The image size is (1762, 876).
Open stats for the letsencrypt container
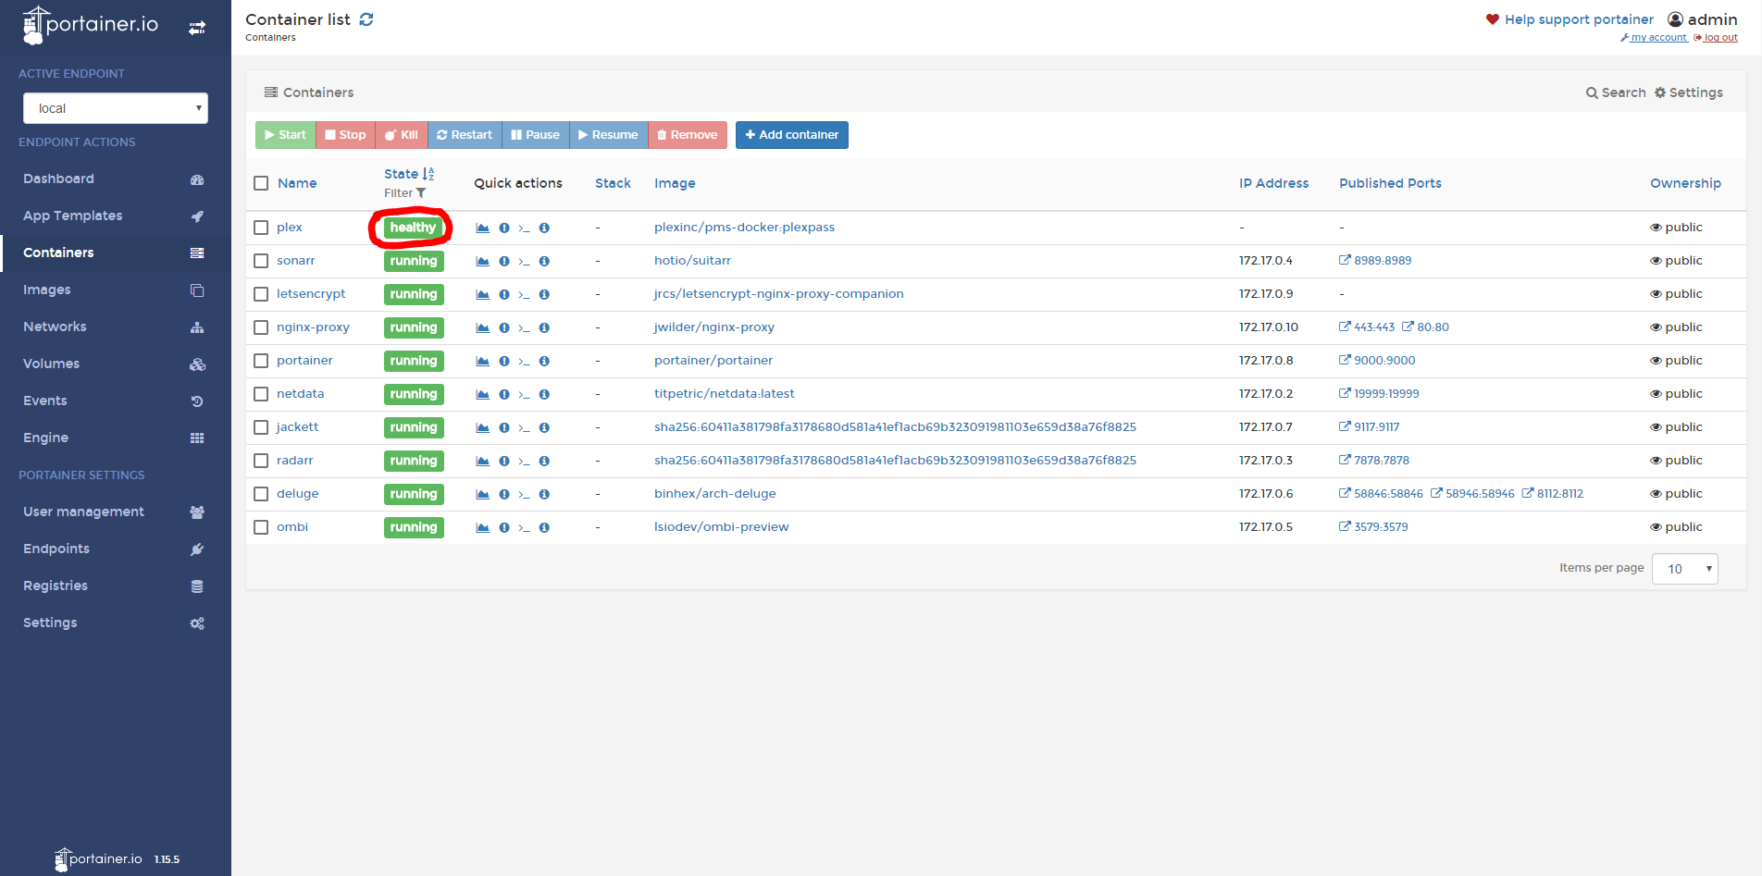click(x=483, y=294)
